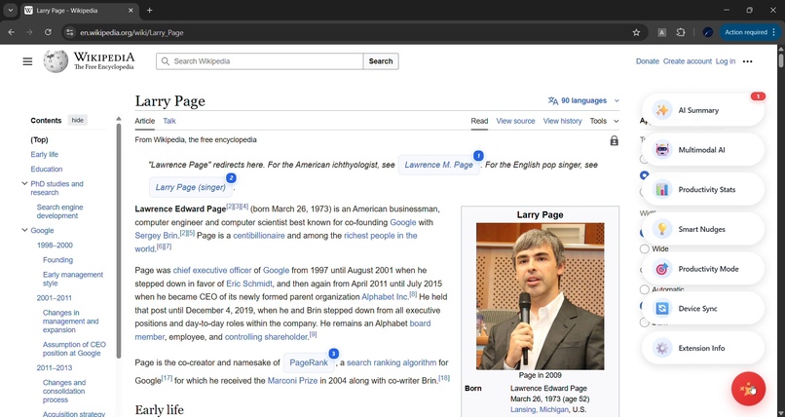Open Wikipedia main menu hamburger icon
Image resolution: width=785 pixels, height=417 pixels.
27,61
